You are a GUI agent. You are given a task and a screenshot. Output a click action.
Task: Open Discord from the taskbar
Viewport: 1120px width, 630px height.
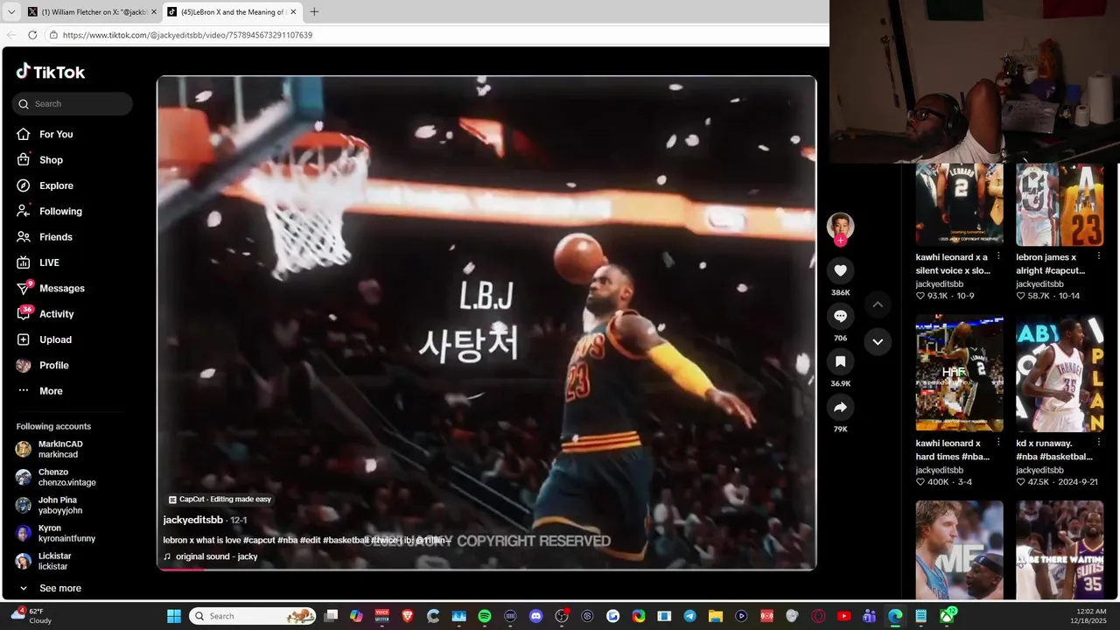pyautogui.click(x=536, y=616)
